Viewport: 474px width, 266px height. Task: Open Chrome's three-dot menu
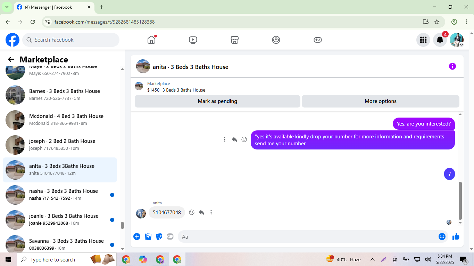click(467, 22)
